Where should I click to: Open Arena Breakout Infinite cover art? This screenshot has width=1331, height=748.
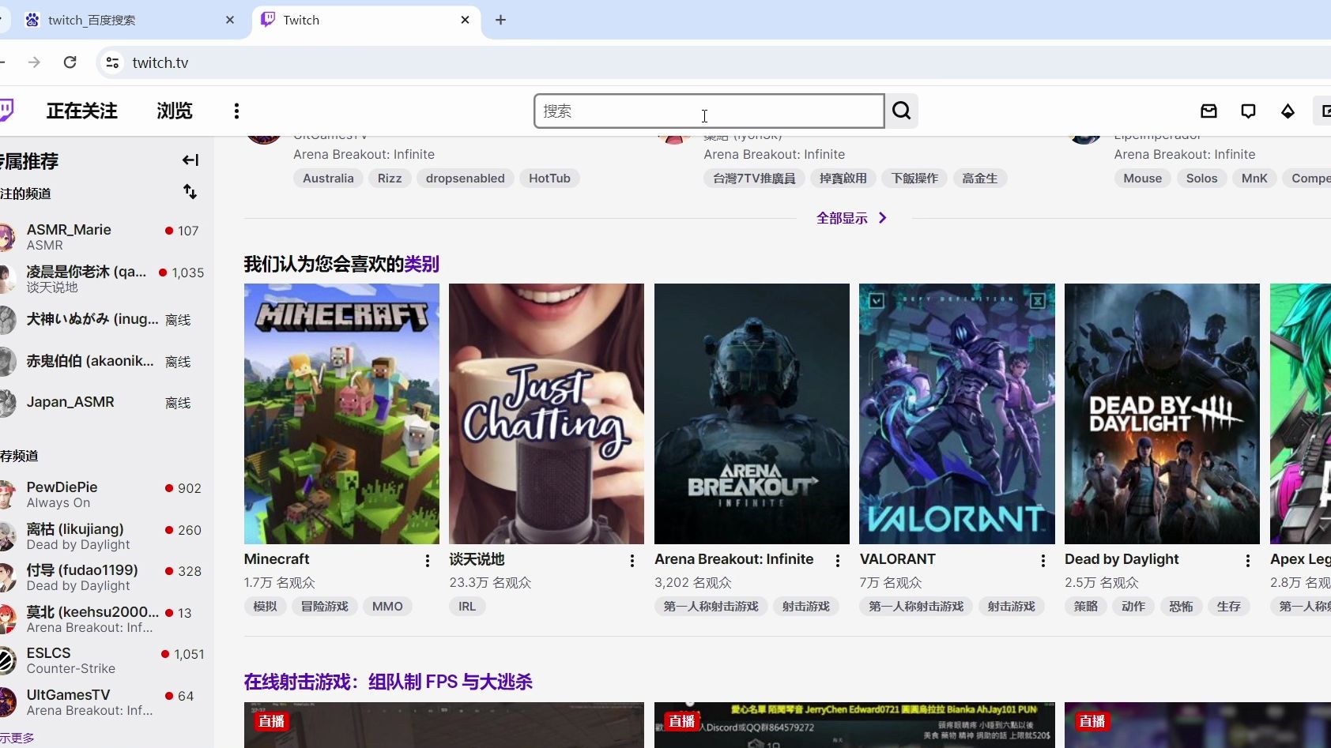point(752,414)
